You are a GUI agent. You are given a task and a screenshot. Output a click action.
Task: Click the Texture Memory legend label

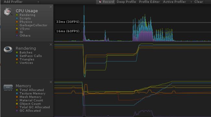point(32,93)
